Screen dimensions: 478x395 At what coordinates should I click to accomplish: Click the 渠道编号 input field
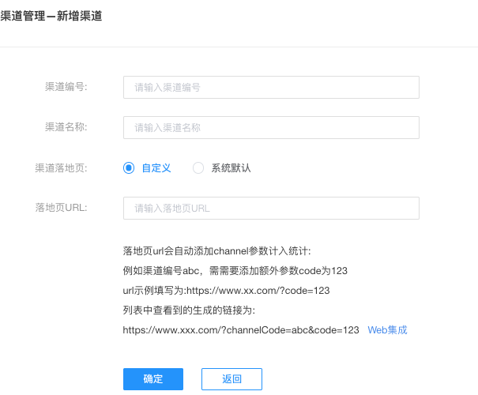(x=271, y=87)
